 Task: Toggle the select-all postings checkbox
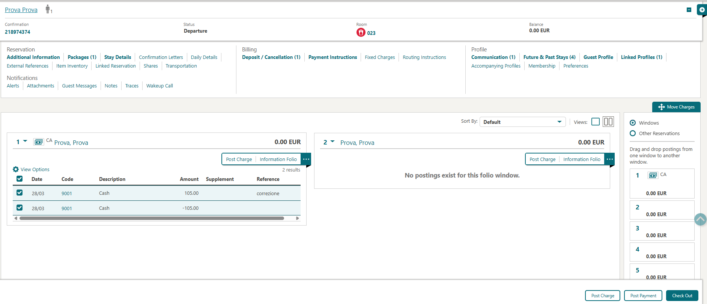(20, 179)
